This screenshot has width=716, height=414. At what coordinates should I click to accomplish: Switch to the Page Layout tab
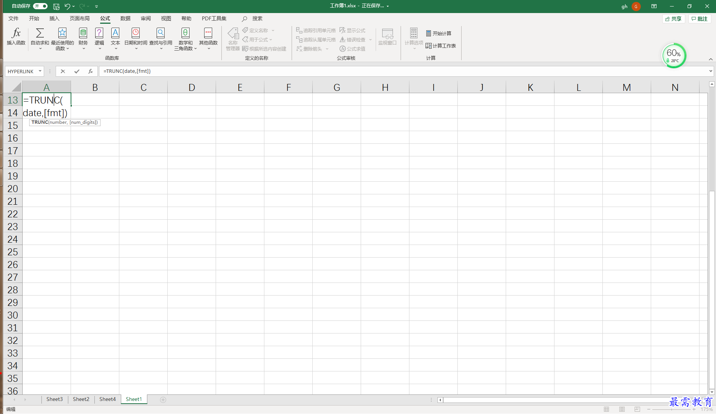point(79,18)
